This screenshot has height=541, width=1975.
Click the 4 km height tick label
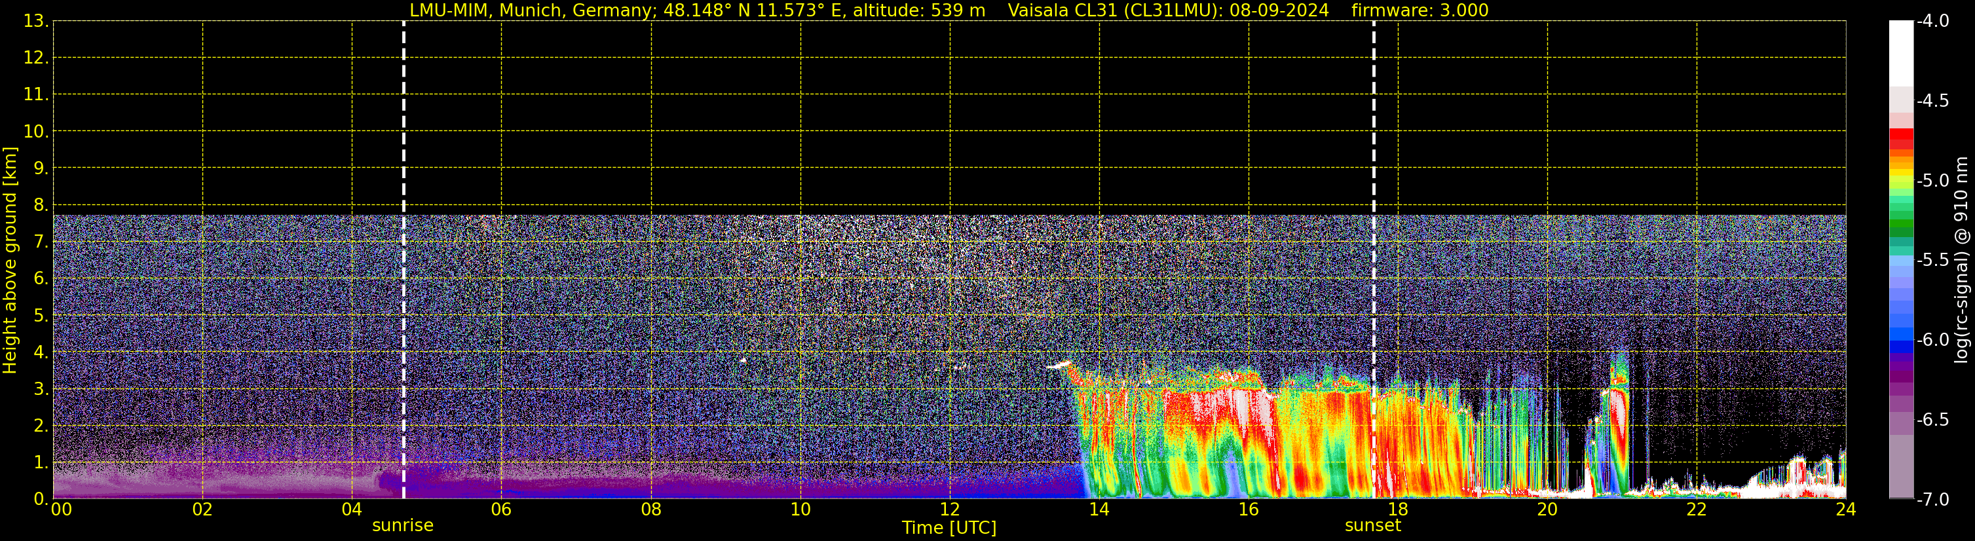(40, 352)
